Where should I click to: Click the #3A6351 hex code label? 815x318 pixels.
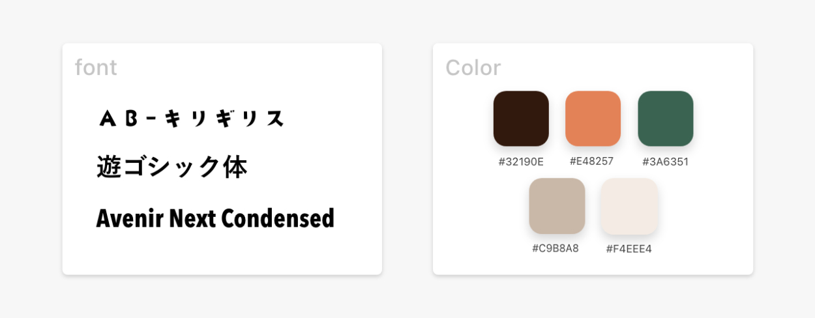[665, 162]
